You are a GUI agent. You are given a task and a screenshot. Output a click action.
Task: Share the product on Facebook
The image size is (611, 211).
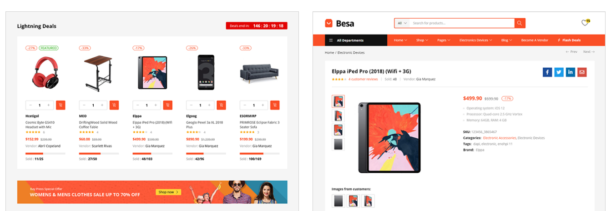[x=547, y=72]
